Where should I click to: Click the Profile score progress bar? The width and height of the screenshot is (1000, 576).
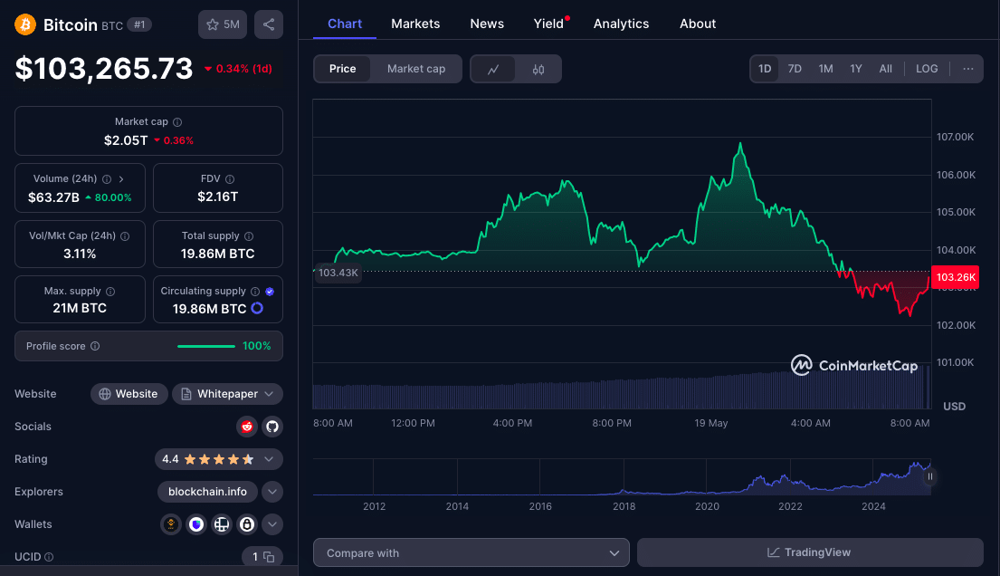[206, 346]
